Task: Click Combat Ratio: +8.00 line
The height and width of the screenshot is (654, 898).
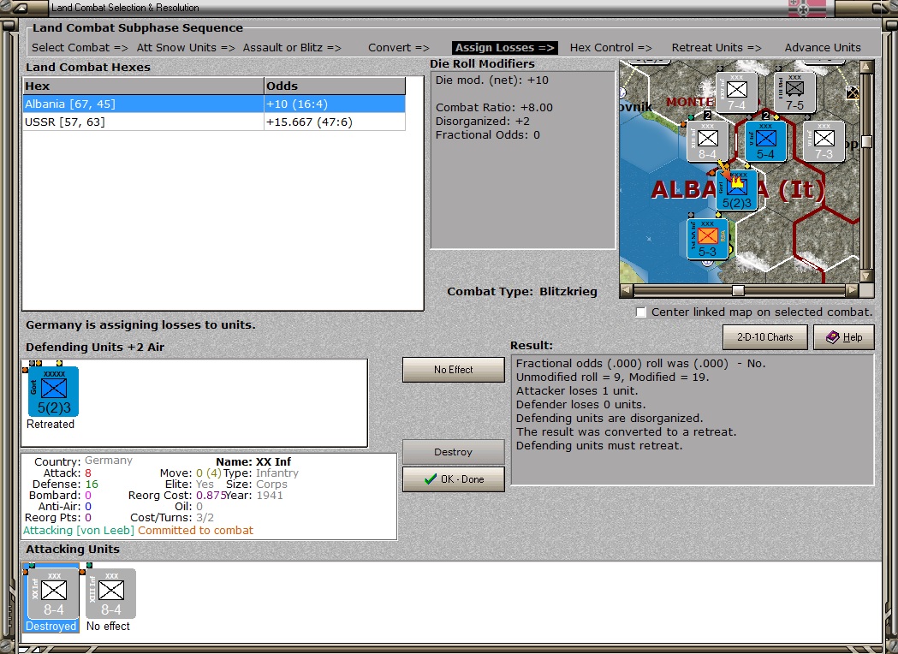Action: (494, 108)
